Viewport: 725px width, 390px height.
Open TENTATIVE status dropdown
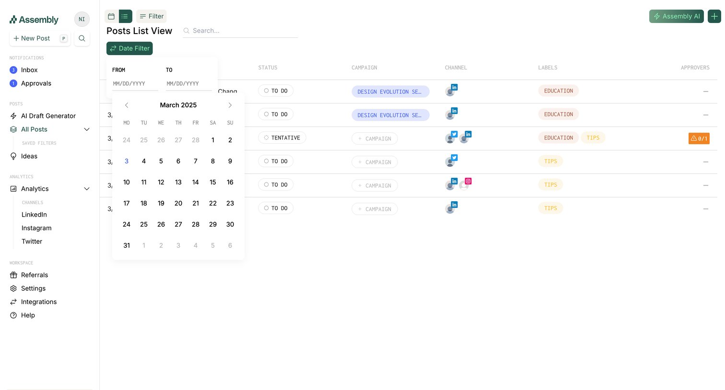pyautogui.click(x=282, y=138)
